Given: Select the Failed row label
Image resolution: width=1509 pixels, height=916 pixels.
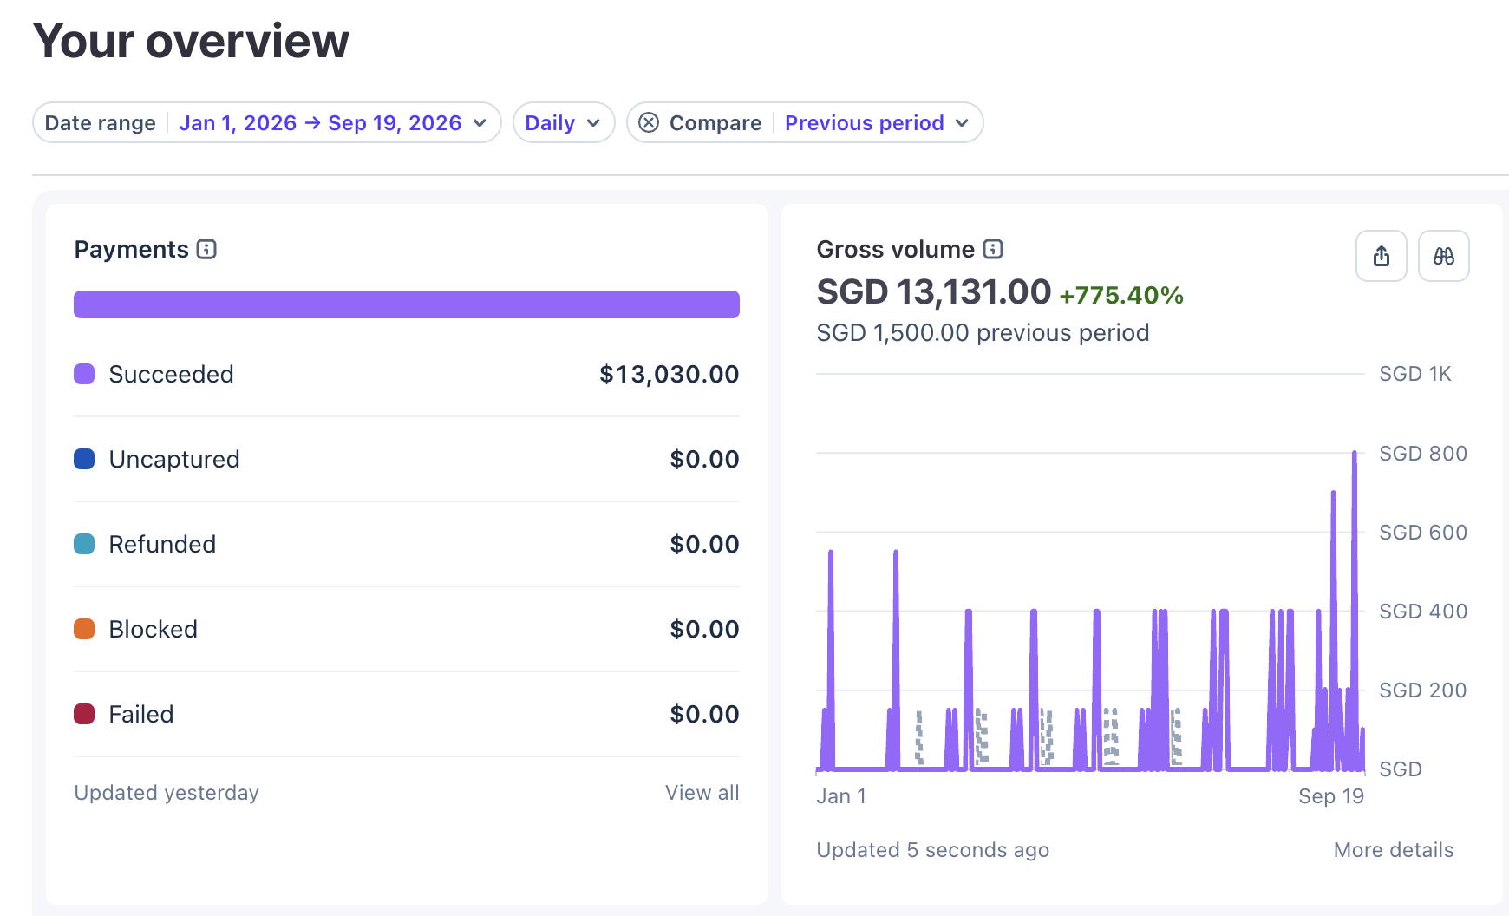Looking at the screenshot, I should 141,714.
